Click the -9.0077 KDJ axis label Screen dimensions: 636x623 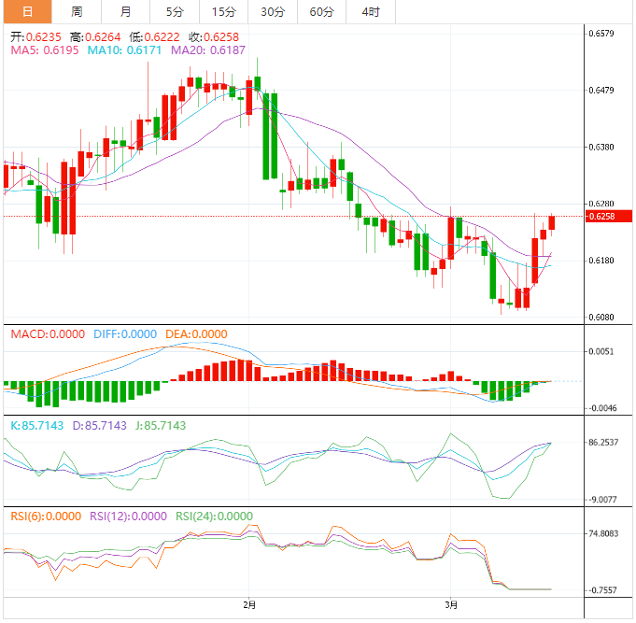pos(602,500)
